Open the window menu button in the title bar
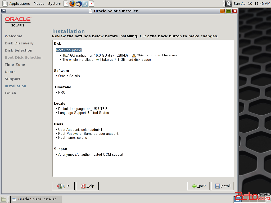271x203 pixels. click(4, 11)
